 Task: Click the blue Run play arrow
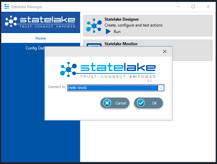108,31
